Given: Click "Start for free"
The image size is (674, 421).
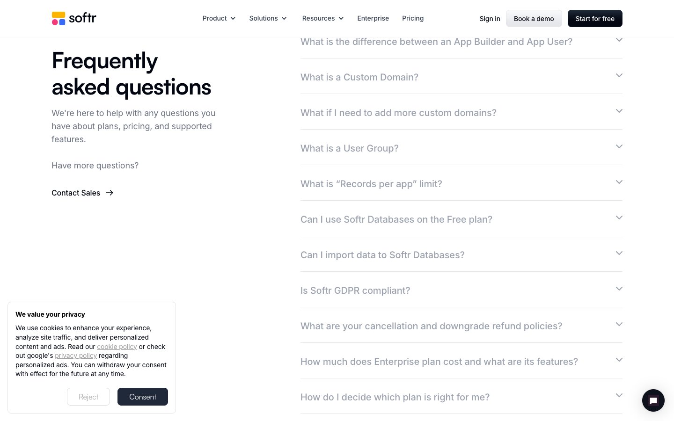Looking at the screenshot, I should [595, 19].
